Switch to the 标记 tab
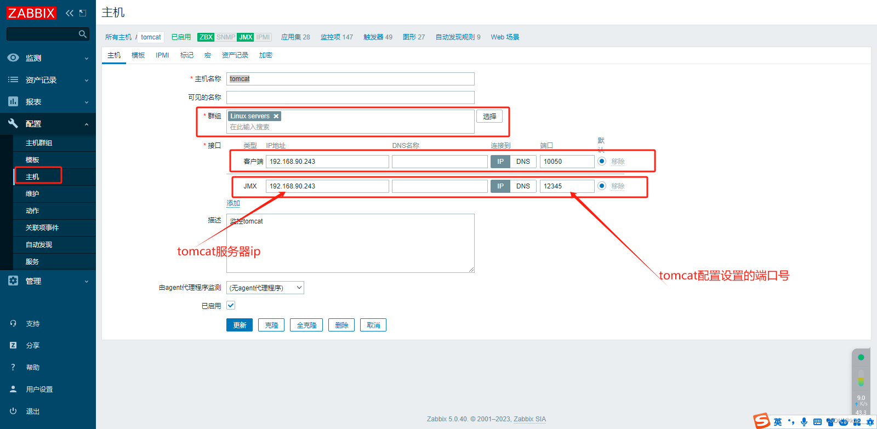Screen dimensions: 877x429 pyautogui.click(x=187, y=55)
